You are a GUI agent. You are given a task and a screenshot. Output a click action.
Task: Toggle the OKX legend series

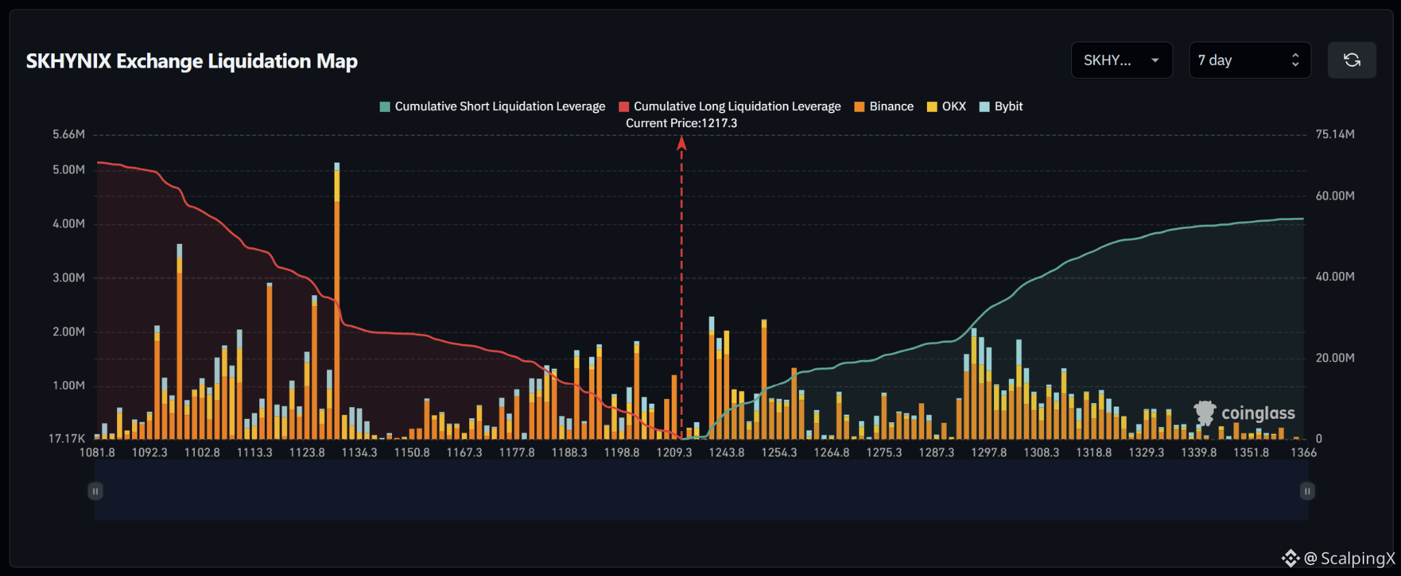pos(946,107)
